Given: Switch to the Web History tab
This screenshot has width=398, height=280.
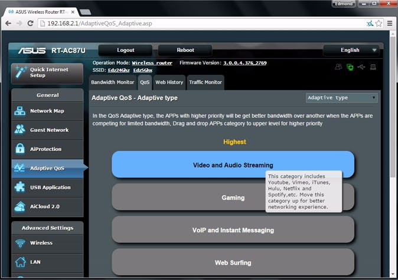Looking at the screenshot, I should pos(169,83).
